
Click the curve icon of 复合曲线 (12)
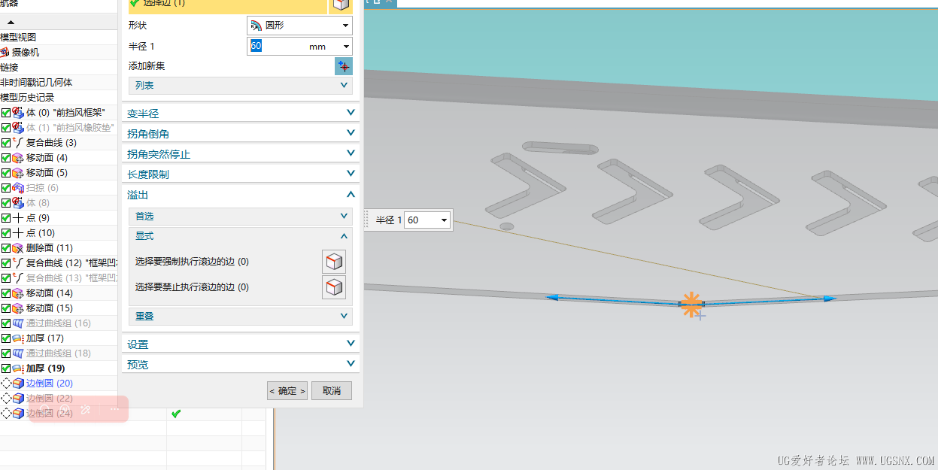[x=19, y=263]
